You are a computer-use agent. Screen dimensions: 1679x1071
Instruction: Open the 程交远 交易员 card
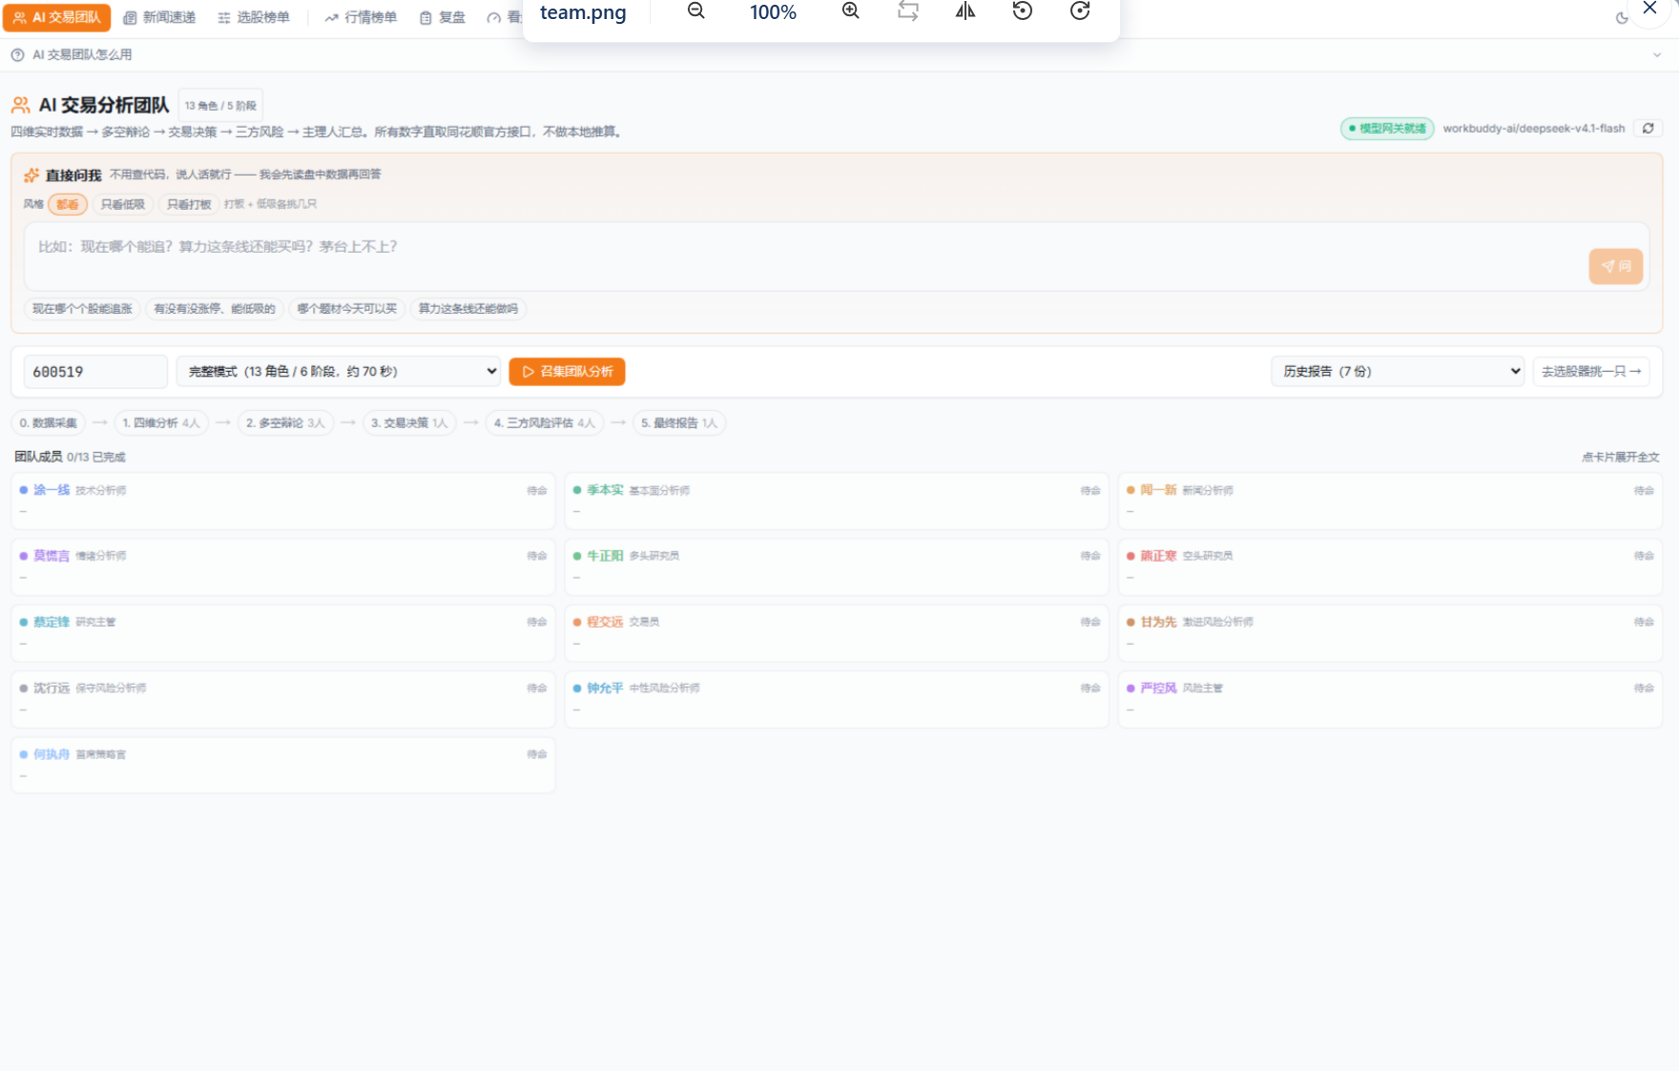pyautogui.click(x=837, y=632)
